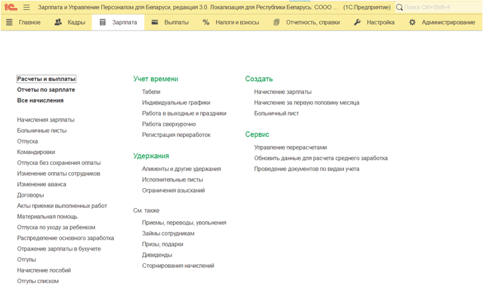483x301 pixels.
Task: Open Ограничения взысканий
Action: (x=174, y=191)
